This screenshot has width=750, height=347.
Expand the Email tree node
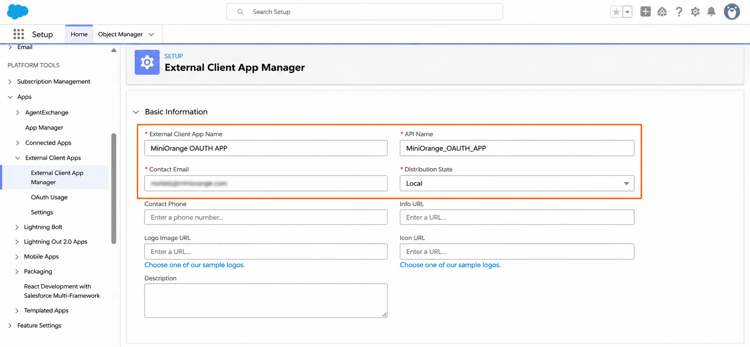pyautogui.click(x=10, y=47)
